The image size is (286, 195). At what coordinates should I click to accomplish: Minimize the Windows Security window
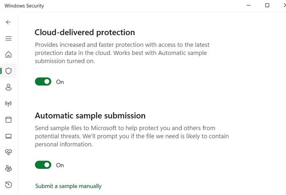click(x=249, y=6)
